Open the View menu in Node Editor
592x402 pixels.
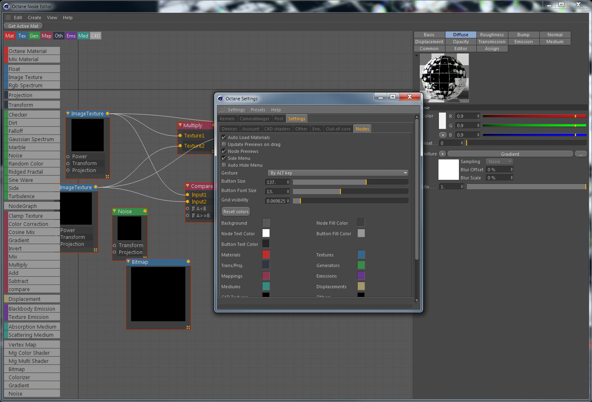point(52,18)
